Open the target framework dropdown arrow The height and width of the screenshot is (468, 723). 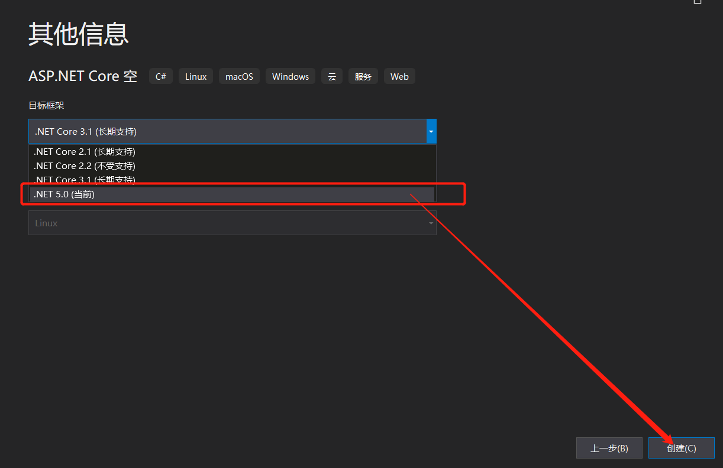point(431,131)
